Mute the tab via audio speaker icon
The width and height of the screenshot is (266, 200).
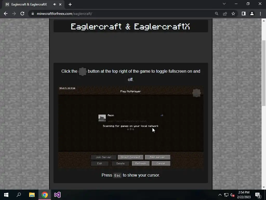pos(55,4)
